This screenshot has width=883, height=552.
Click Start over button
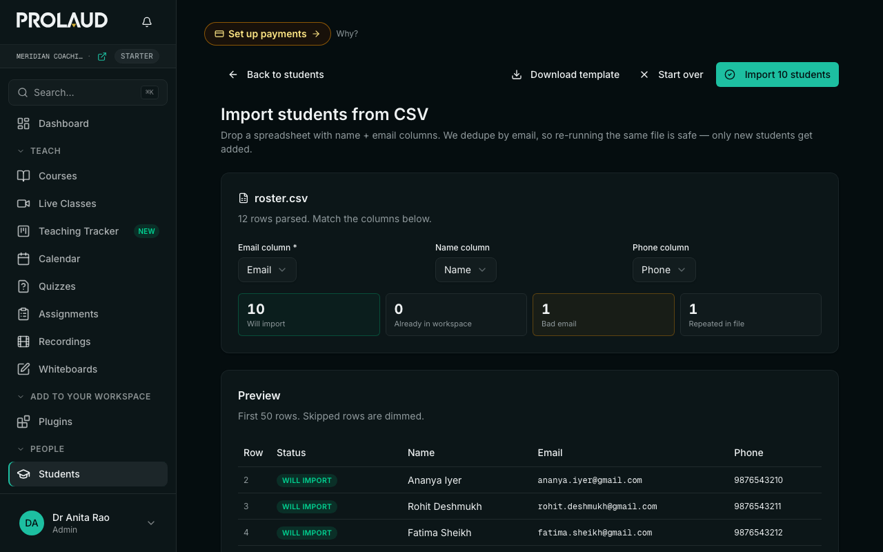click(x=671, y=75)
